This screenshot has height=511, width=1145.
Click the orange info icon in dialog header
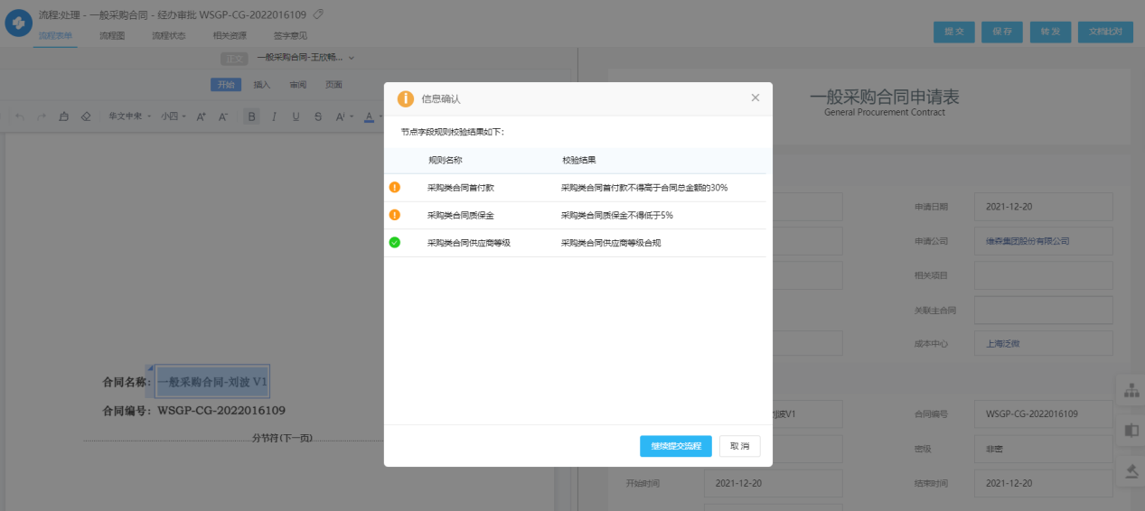coord(406,98)
